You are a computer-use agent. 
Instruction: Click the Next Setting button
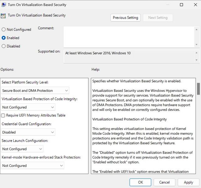tap(158, 18)
